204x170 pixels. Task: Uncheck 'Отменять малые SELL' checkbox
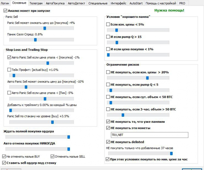pos(52,156)
